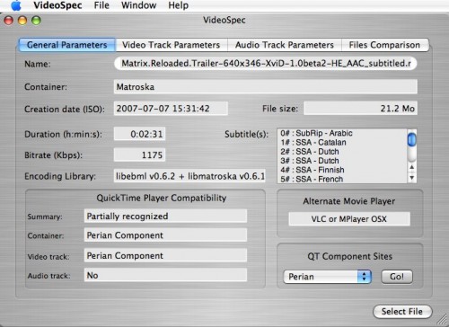Click the creation date value 2007-07-07 15:31:42
The image size is (449, 327).
tap(171, 109)
